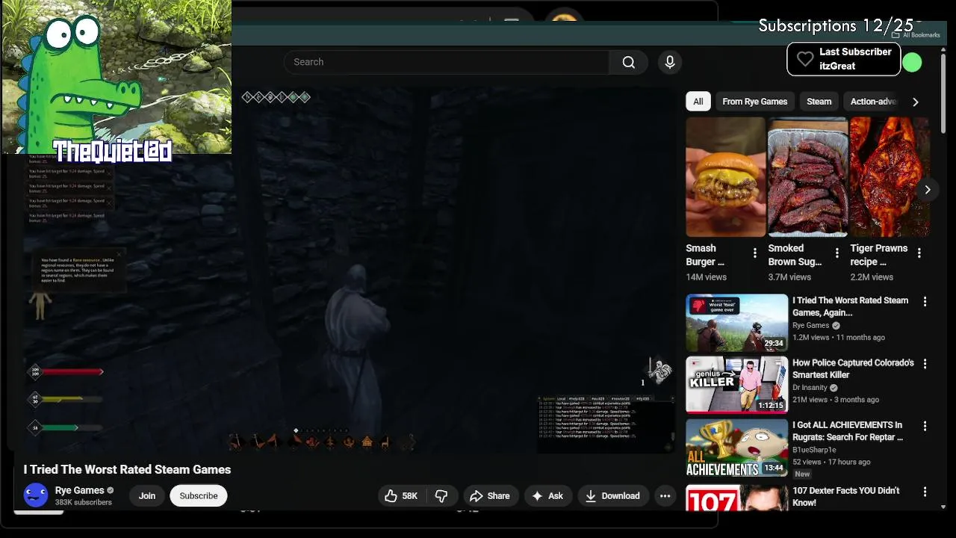Open the B1ueSharp1e channel name

[x=814, y=450]
